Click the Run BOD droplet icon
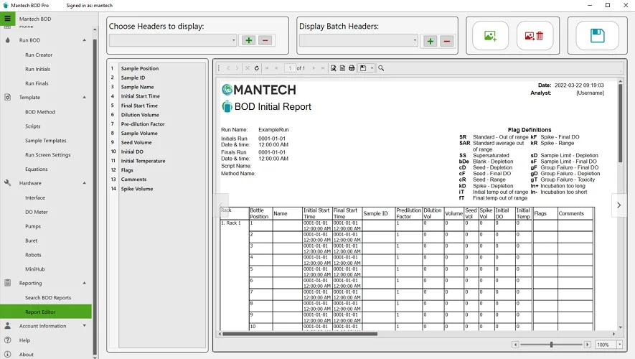This screenshot has width=635, height=359. coord(8,40)
